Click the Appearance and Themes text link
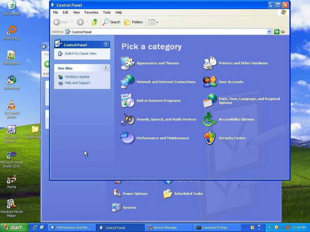 158,63
